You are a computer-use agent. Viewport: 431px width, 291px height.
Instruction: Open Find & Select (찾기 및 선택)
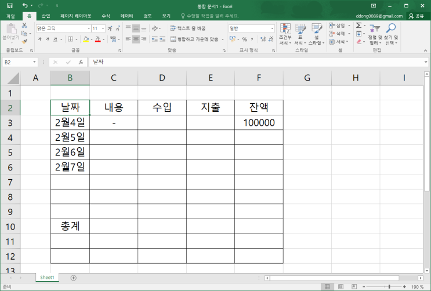391,34
